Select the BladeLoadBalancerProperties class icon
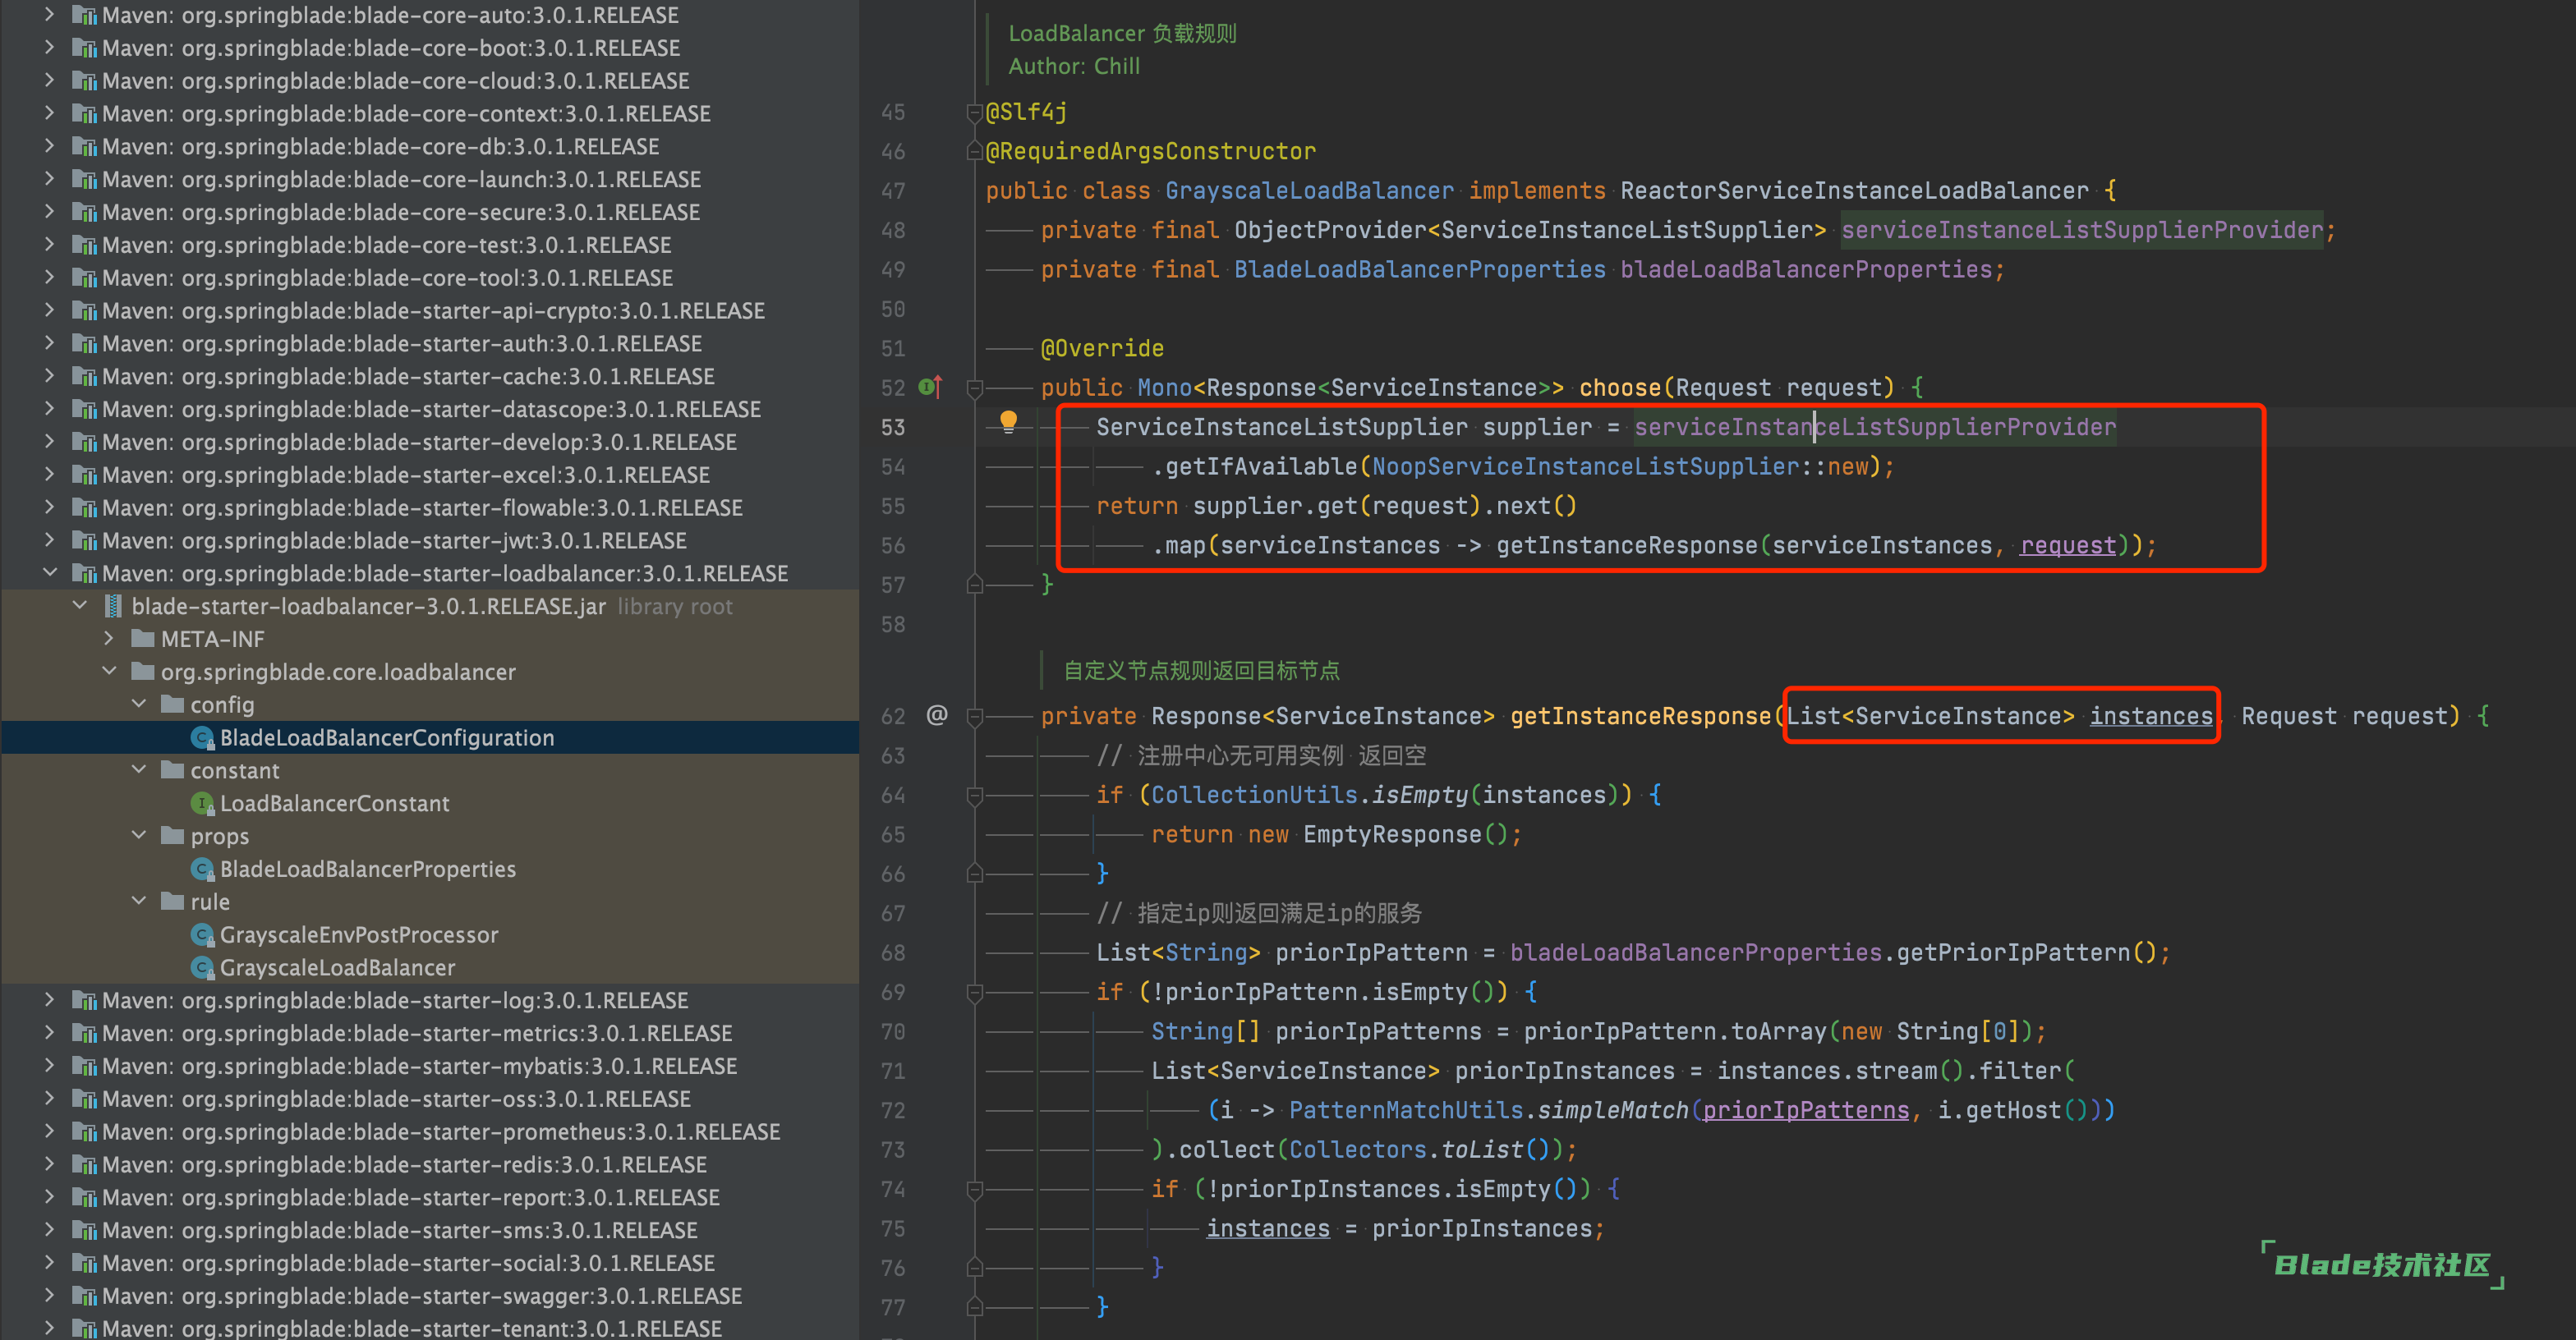The width and height of the screenshot is (2576, 1340). pos(202,870)
